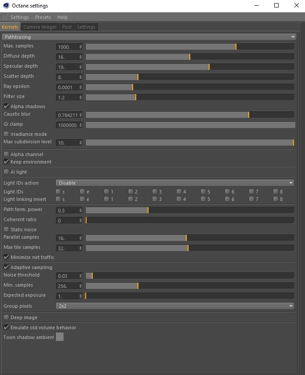Viewport: 305px width, 375px height.
Task: Click the Path term. power slider bar
Action: click(x=190, y=210)
